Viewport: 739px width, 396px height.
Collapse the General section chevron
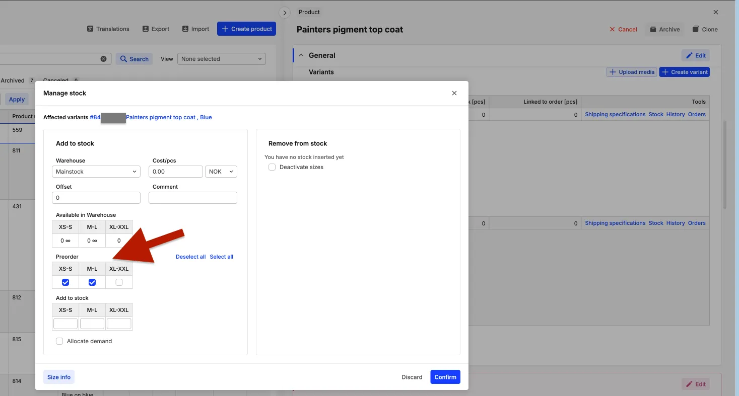coord(301,55)
